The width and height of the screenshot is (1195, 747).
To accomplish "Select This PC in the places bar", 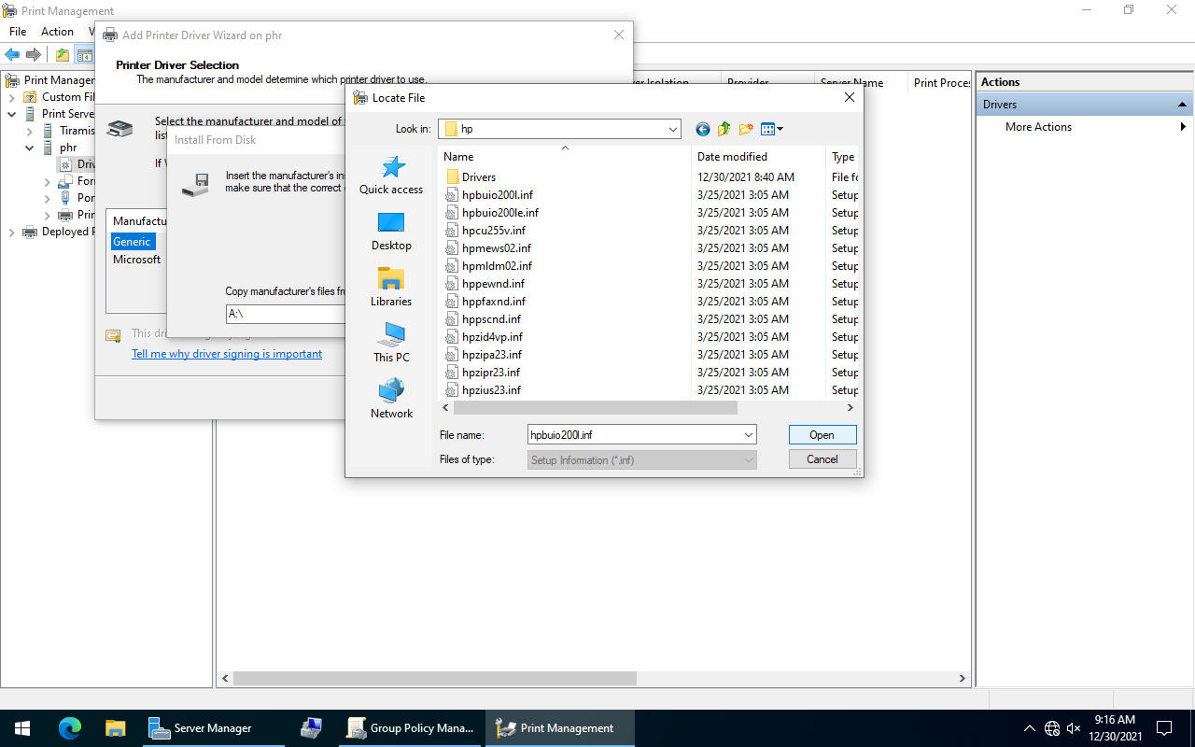I will (x=391, y=343).
